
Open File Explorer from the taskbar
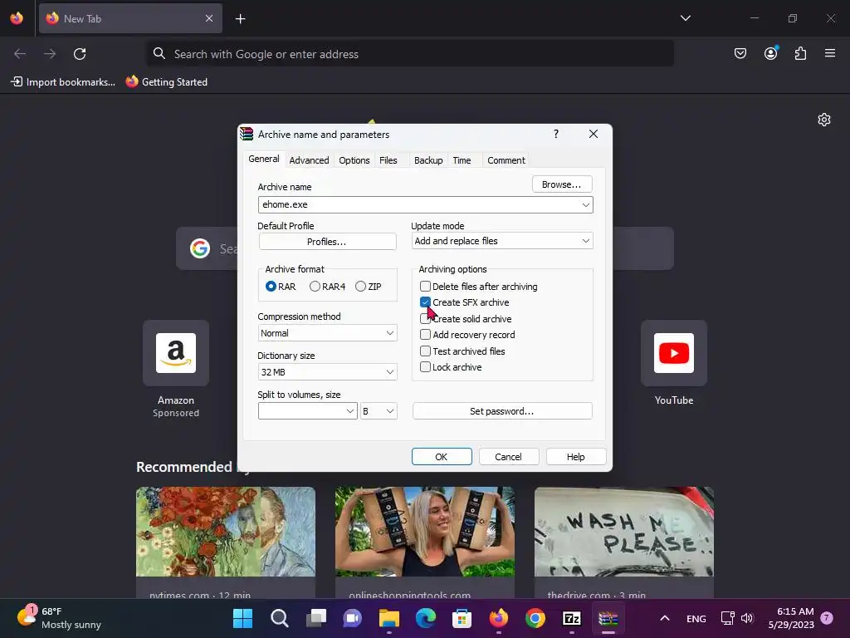388,618
